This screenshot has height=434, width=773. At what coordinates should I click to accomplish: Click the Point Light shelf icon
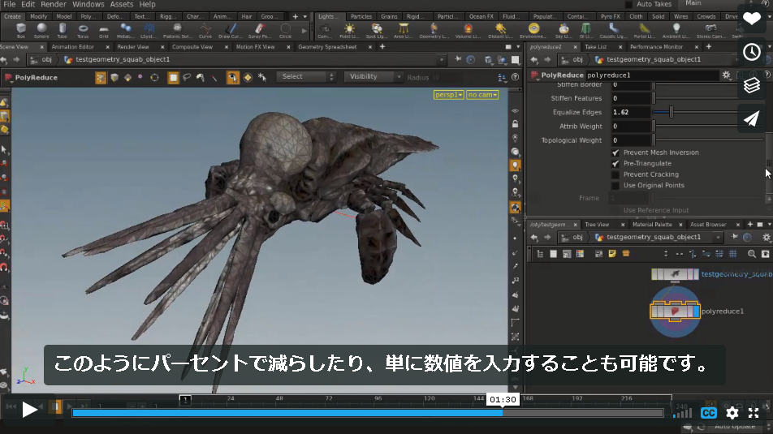pos(349,30)
